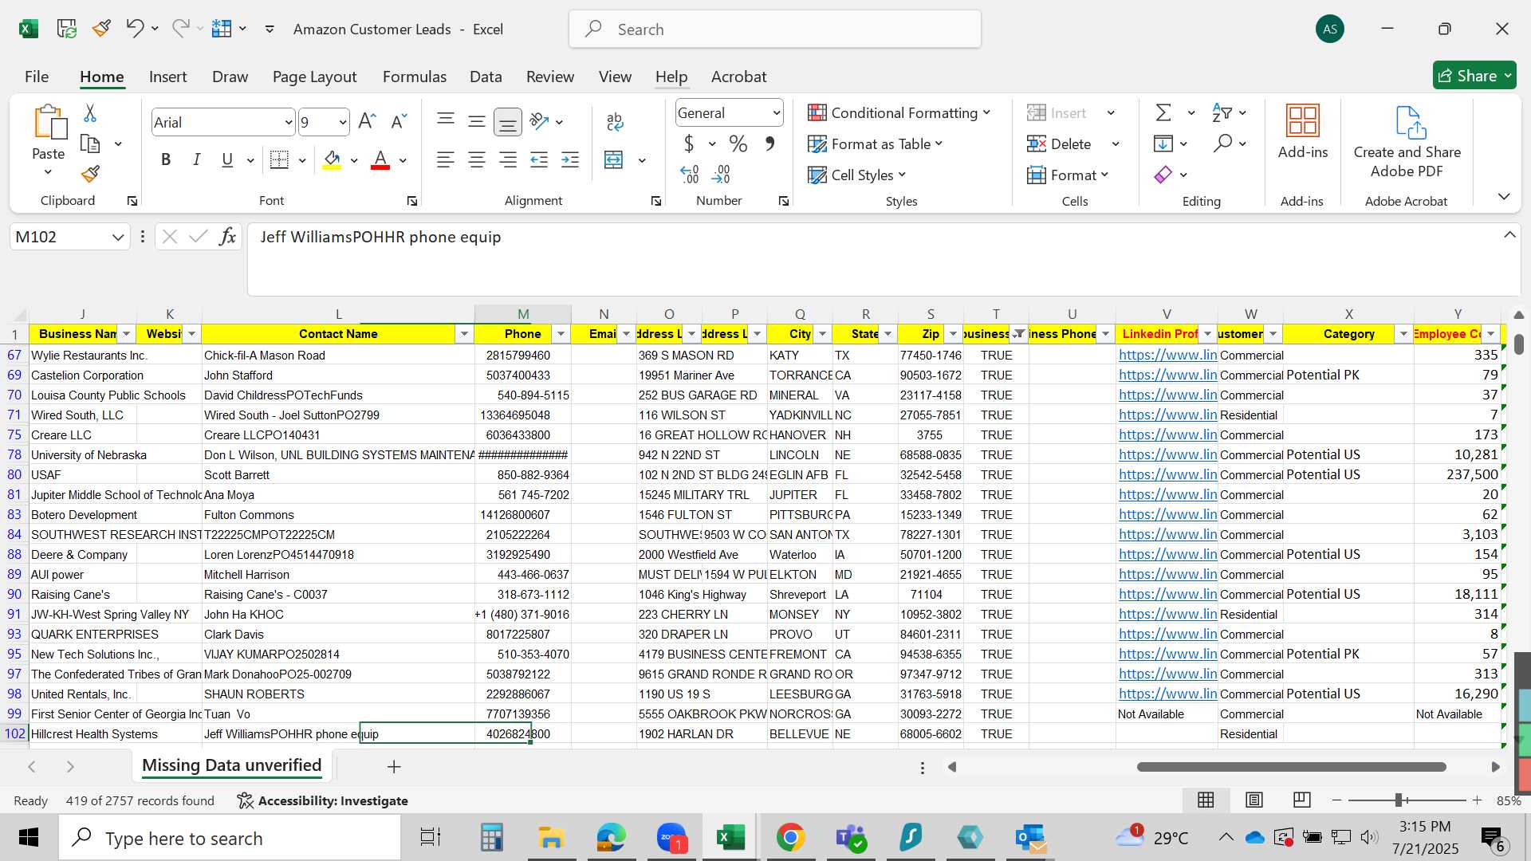Toggle Underline formatting
The width and height of the screenshot is (1531, 861).
tap(227, 159)
